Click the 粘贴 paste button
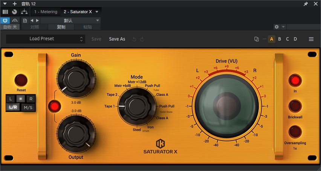This screenshot has height=171, width=321. point(88,27)
